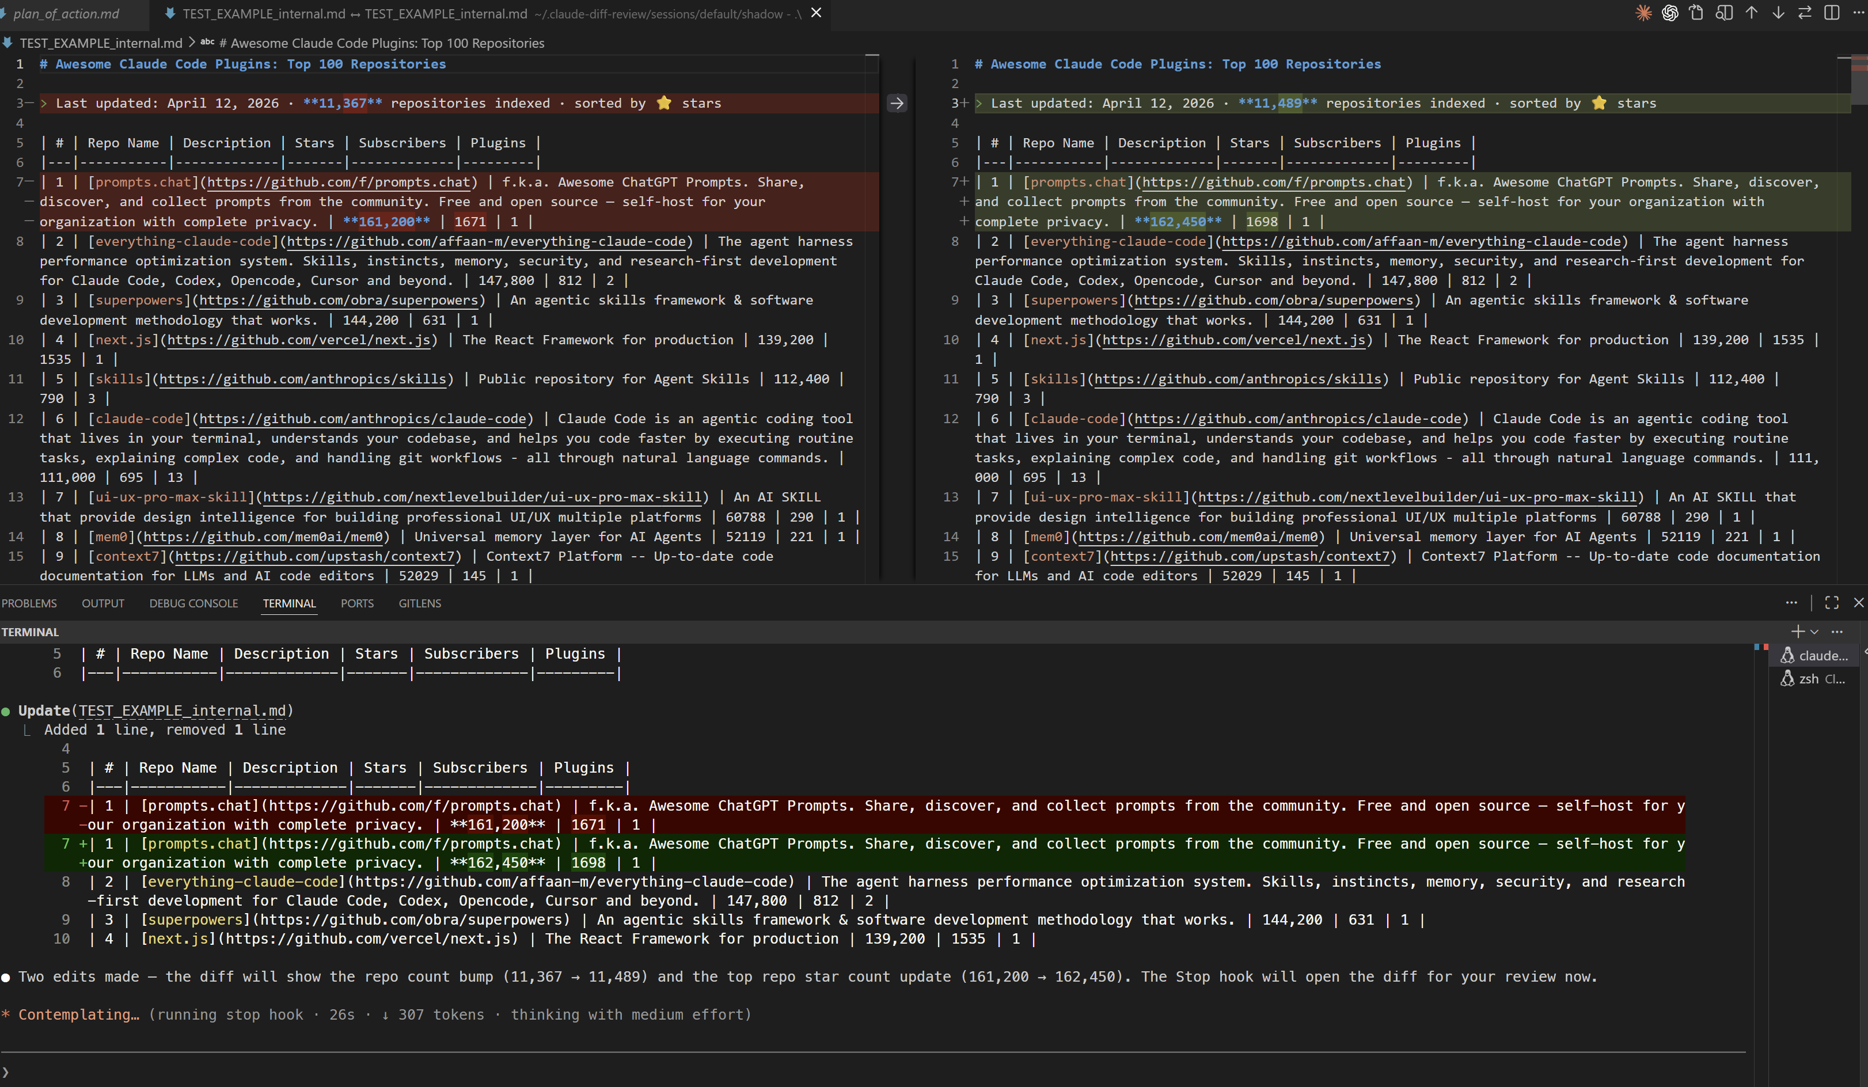
Task: Open the GITLENS panel tab
Action: click(x=420, y=603)
